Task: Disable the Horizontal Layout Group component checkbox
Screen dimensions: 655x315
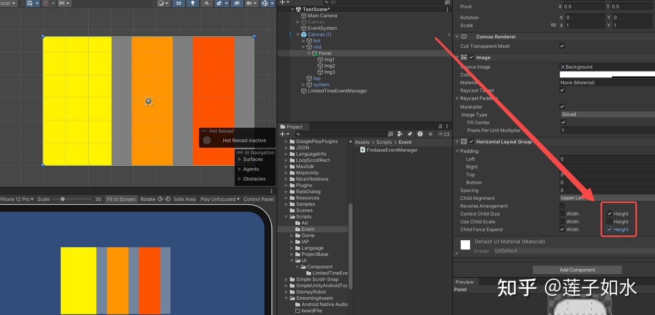Action: (x=471, y=142)
